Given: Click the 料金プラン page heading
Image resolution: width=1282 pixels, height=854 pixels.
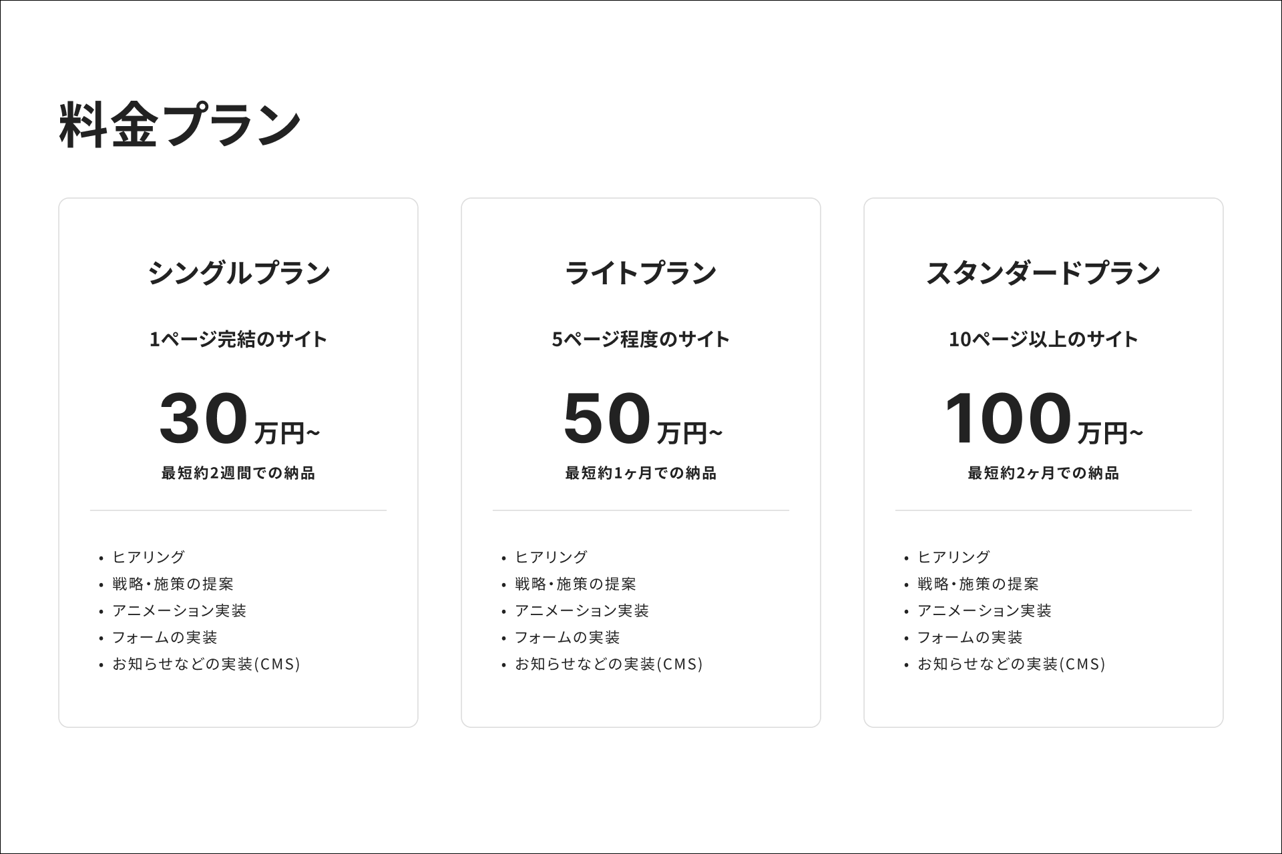Looking at the screenshot, I should (180, 125).
